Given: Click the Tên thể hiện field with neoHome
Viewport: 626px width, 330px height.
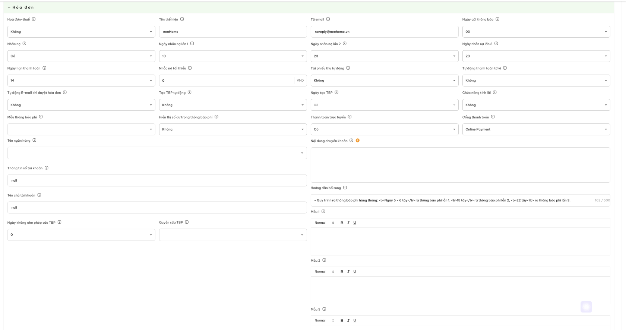Looking at the screenshot, I should pos(233,32).
